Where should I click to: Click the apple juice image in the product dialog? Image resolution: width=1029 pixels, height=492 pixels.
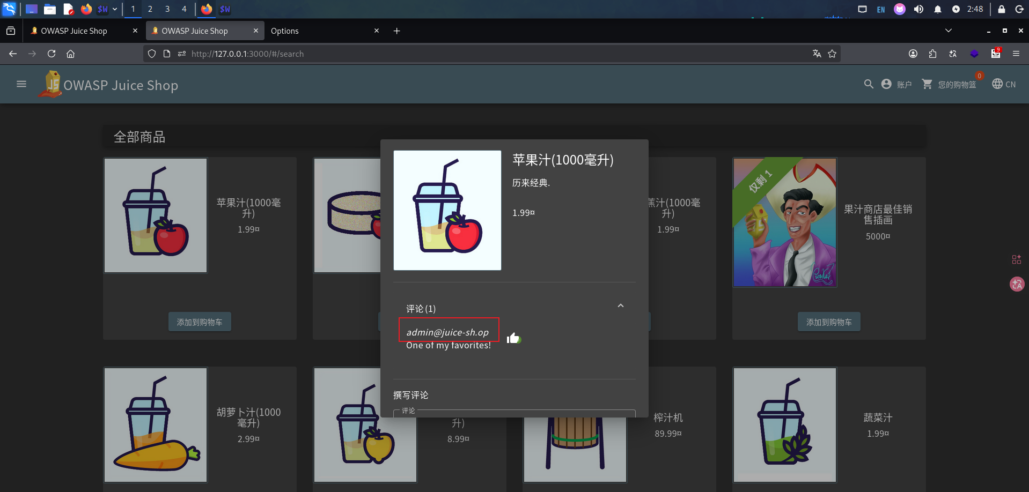click(x=447, y=210)
